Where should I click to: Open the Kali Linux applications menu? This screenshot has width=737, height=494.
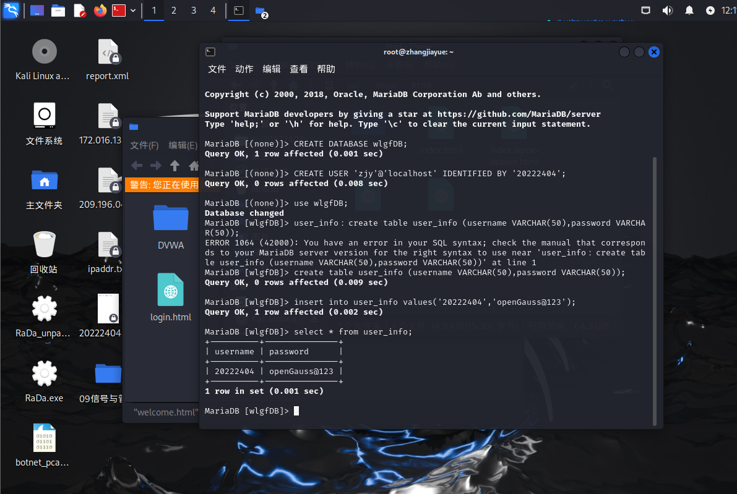click(x=11, y=10)
